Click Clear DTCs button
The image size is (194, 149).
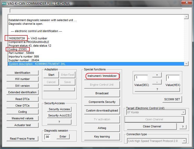(22, 106)
